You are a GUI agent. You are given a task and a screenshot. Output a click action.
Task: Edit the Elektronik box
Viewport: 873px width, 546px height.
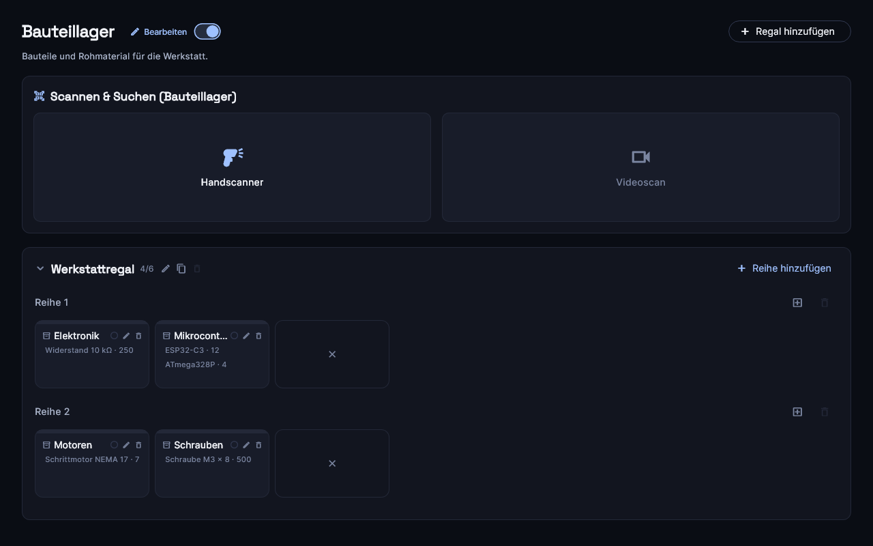pos(126,336)
